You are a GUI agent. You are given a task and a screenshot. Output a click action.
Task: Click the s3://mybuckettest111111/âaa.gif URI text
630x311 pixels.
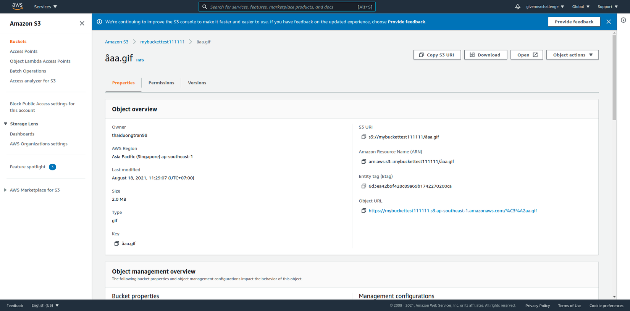pyautogui.click(x=404, y=137)
